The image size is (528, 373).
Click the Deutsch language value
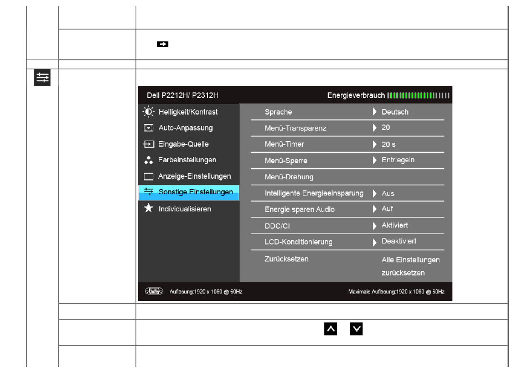pyautogui.click(x=395, y=112)
